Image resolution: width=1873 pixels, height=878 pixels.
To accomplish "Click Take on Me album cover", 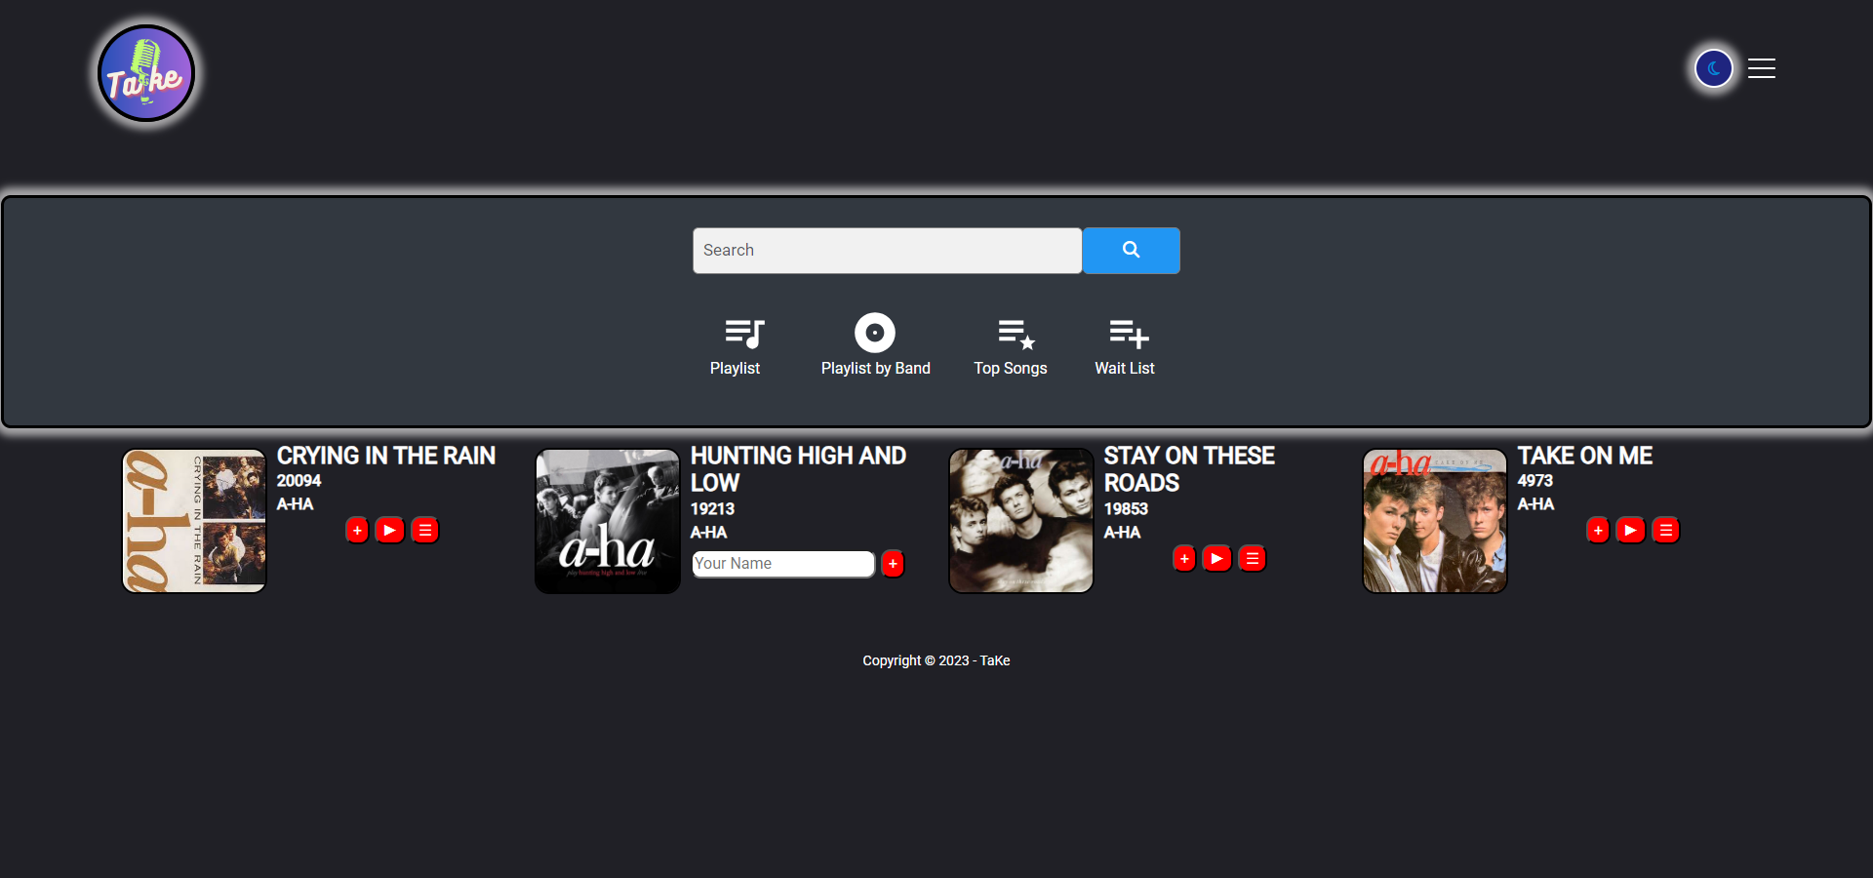I will click(x=1435, y=521).
